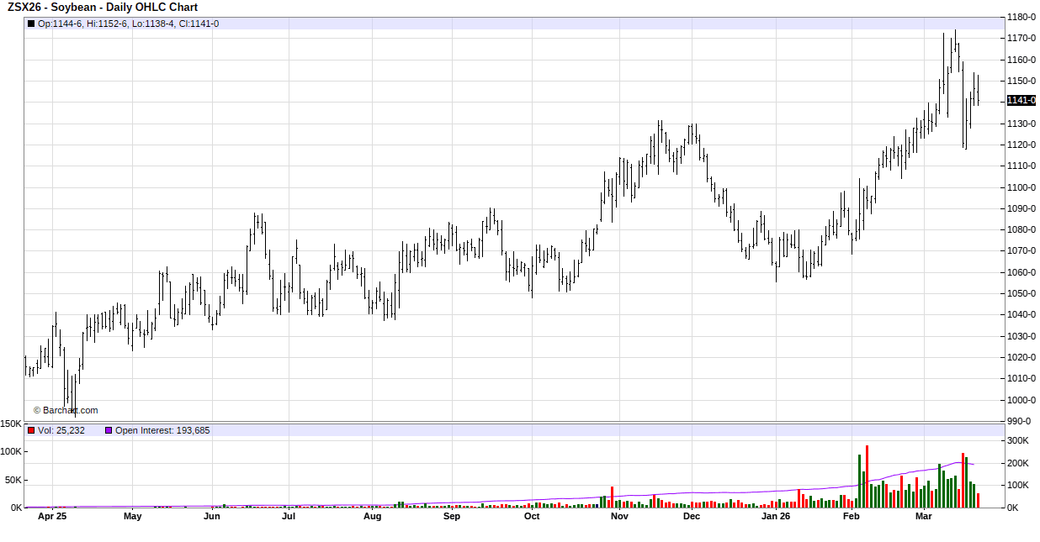Click the black OHLC legend square
This screenshot has width=1040, height=542.
tap(32, 24)
